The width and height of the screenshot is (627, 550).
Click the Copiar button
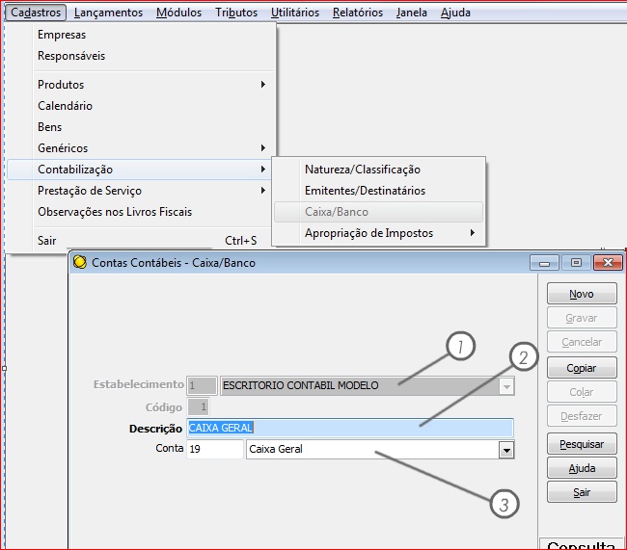pos(582,368)
